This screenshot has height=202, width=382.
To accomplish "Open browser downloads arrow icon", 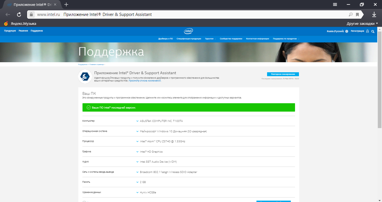I will pyautogui.click(x=374, y=15).
